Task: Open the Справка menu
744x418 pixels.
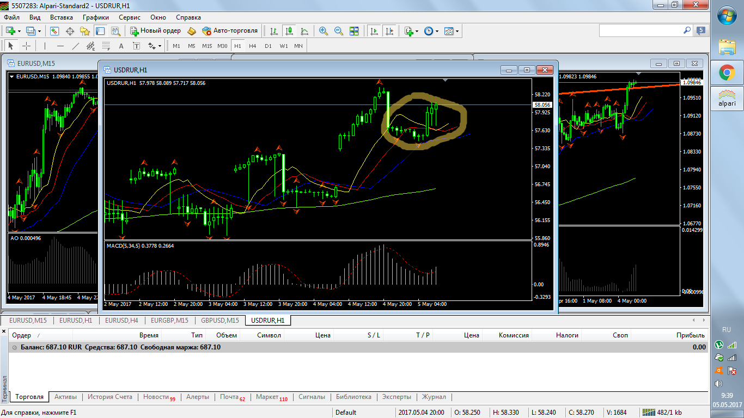Action: pos(188,17)
